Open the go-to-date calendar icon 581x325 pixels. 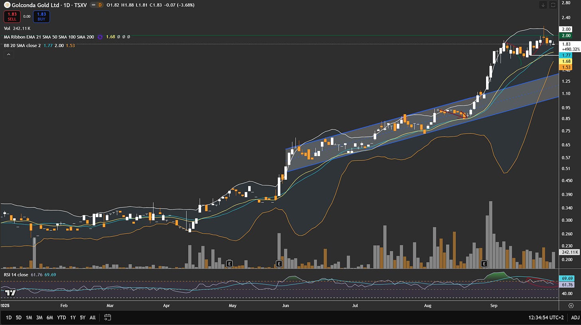(107, 317)
